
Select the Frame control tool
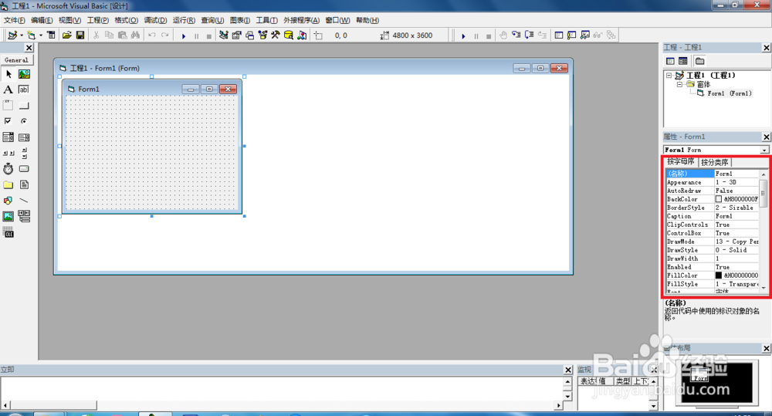pos(8,106)
